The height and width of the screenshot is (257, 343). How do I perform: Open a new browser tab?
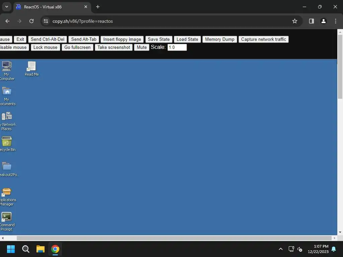point(98,7)
